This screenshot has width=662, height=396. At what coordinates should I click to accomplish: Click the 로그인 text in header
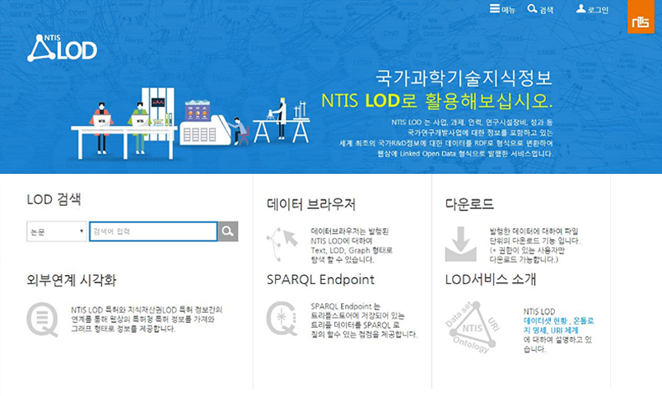599,10
